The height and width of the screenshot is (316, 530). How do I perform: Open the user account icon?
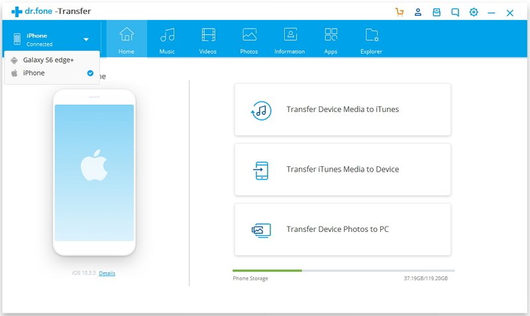[418, 12]
